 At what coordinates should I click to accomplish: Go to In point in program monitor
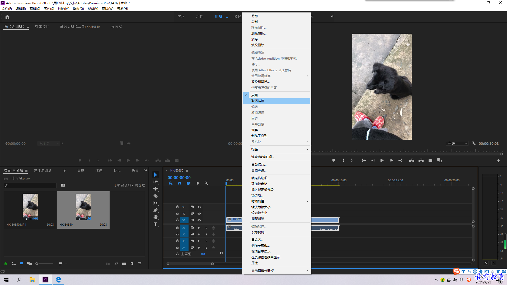pos(364,160)
